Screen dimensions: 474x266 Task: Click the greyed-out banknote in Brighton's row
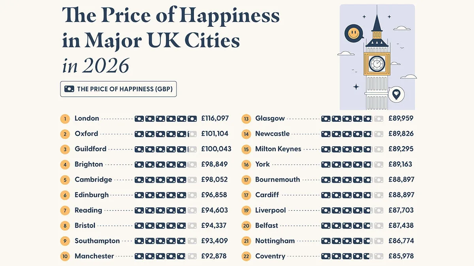tap(192, 164)
